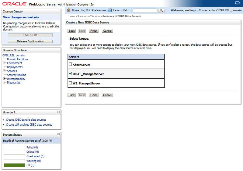The height and width of the screenshot is (171, 243).
Task: Open OFSLLREL_domain root in Domain Structure
Action: [x=13, y=55]
